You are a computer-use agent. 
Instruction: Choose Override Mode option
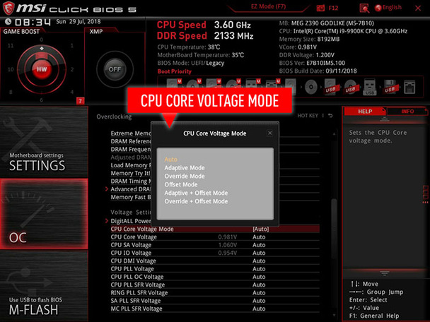(x=185, y=177)
